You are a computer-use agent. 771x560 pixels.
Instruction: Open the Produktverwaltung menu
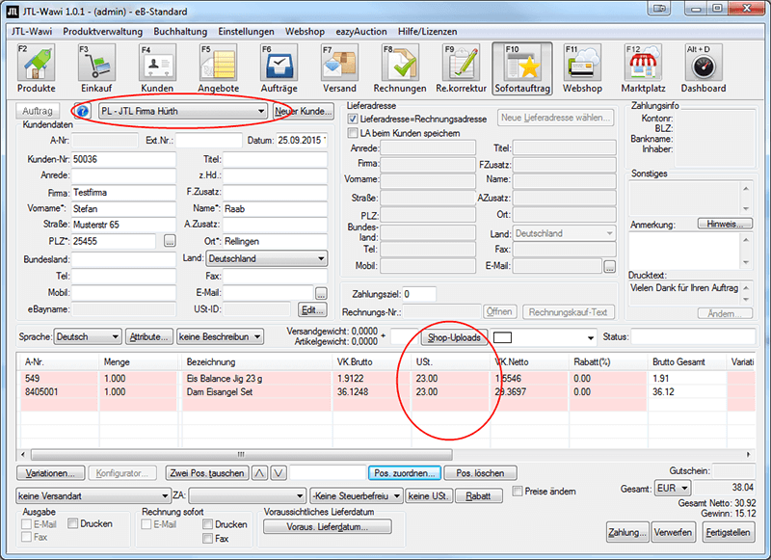click(x=103, y=32)
